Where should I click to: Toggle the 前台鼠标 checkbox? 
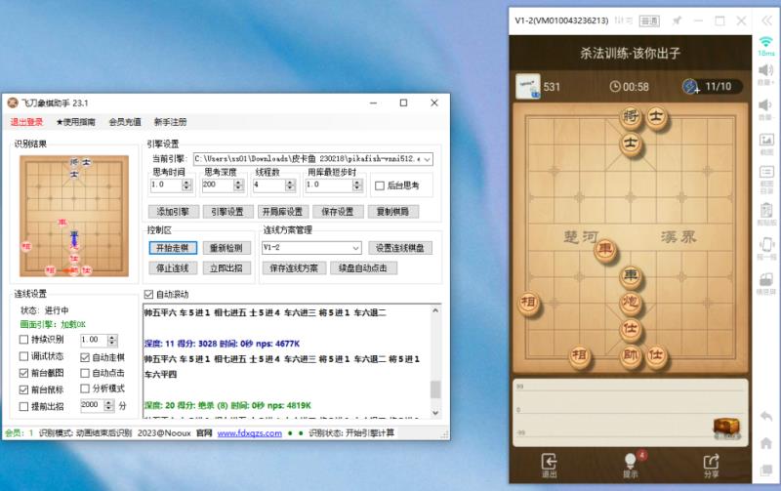point(23,389)
